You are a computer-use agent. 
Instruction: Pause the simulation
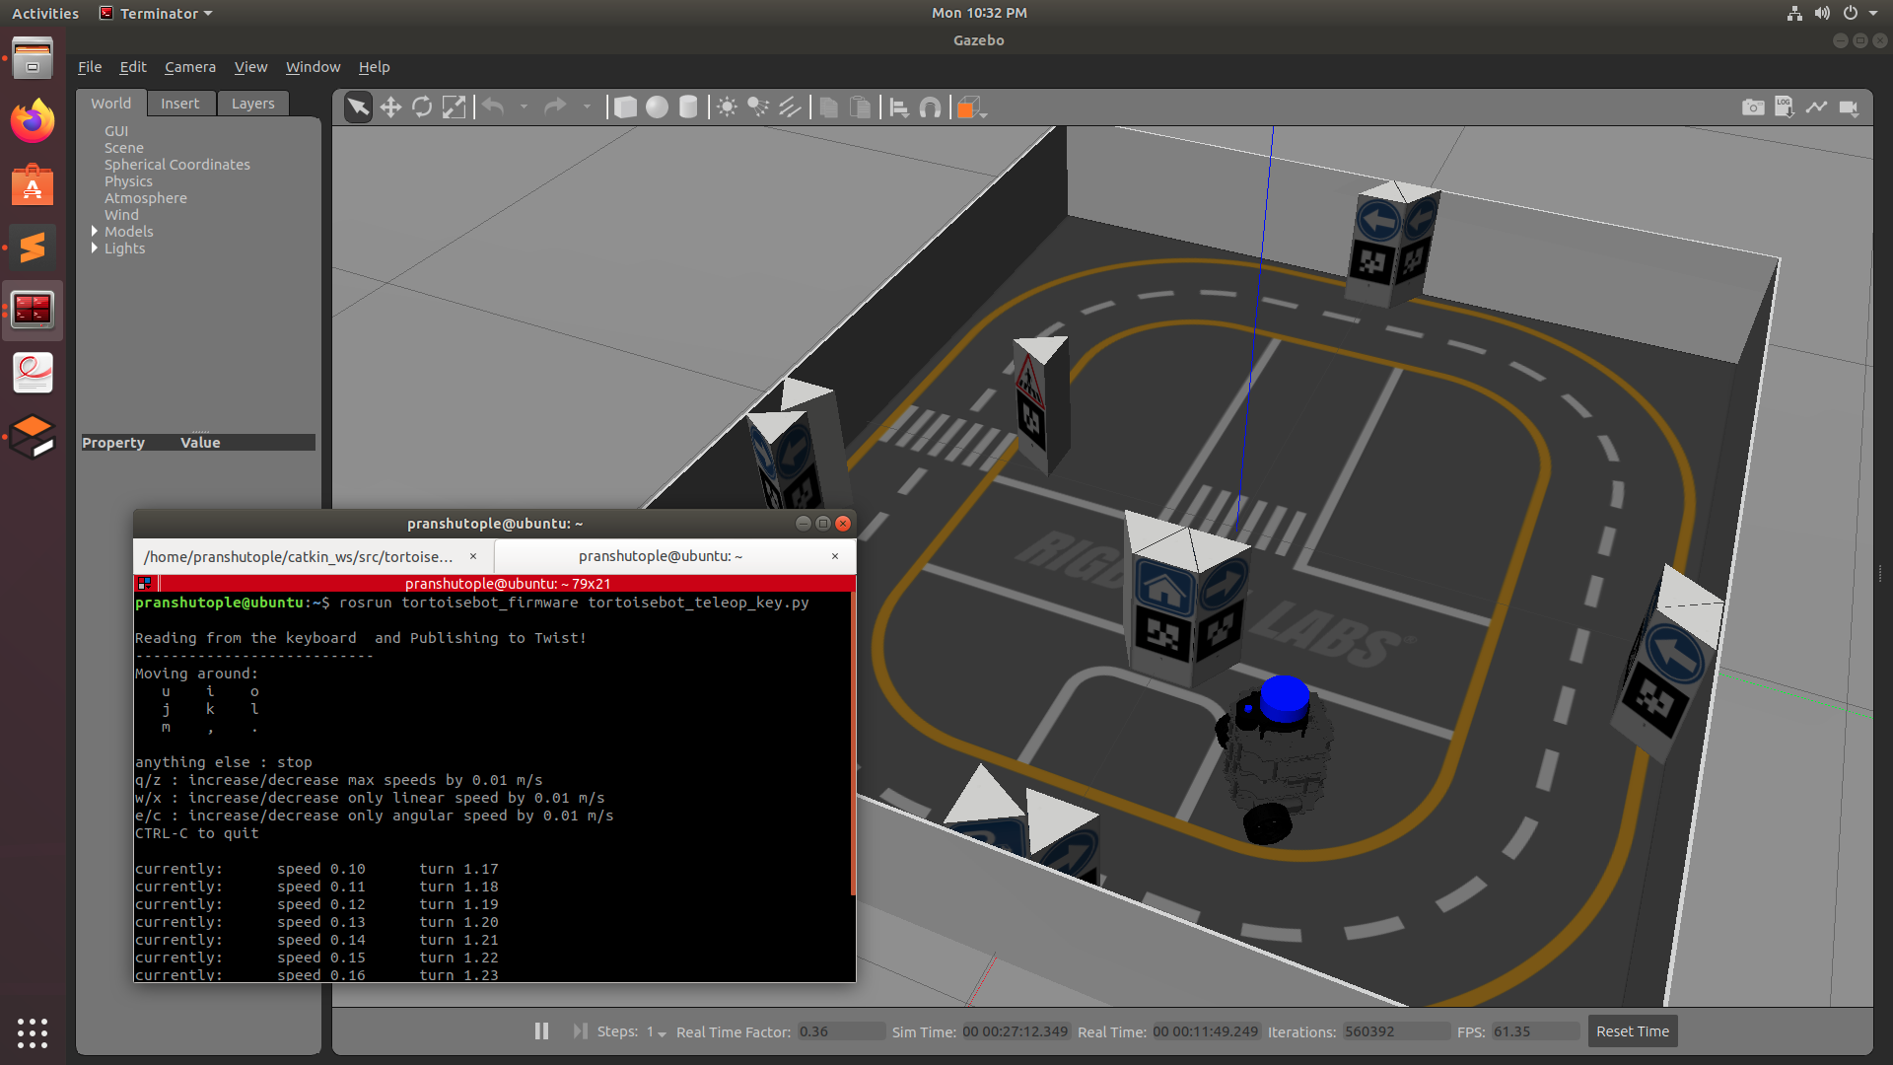click(x=541, y=1031)
